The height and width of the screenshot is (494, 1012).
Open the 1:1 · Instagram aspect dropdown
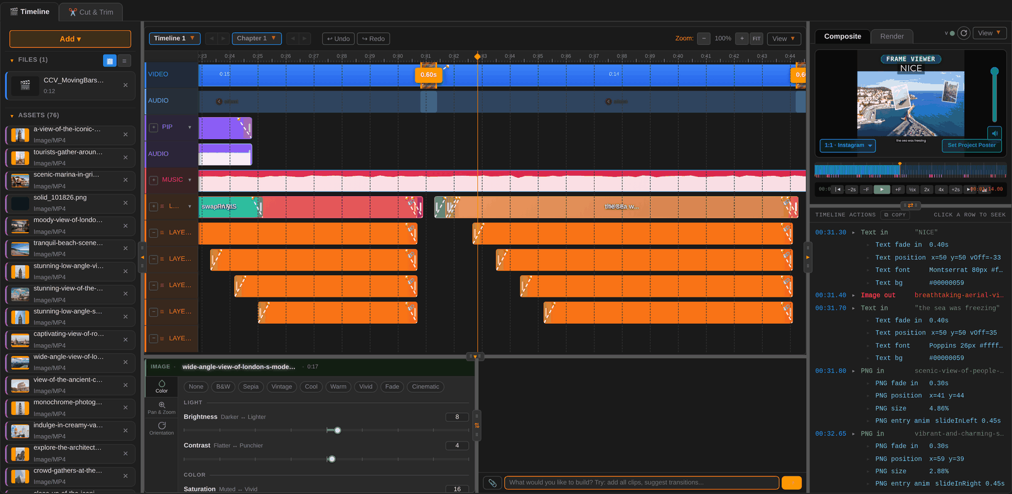[848, 145]
